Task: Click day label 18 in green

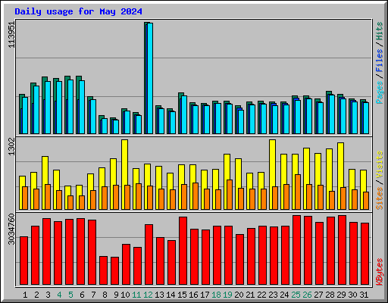Action: [216, 295]
